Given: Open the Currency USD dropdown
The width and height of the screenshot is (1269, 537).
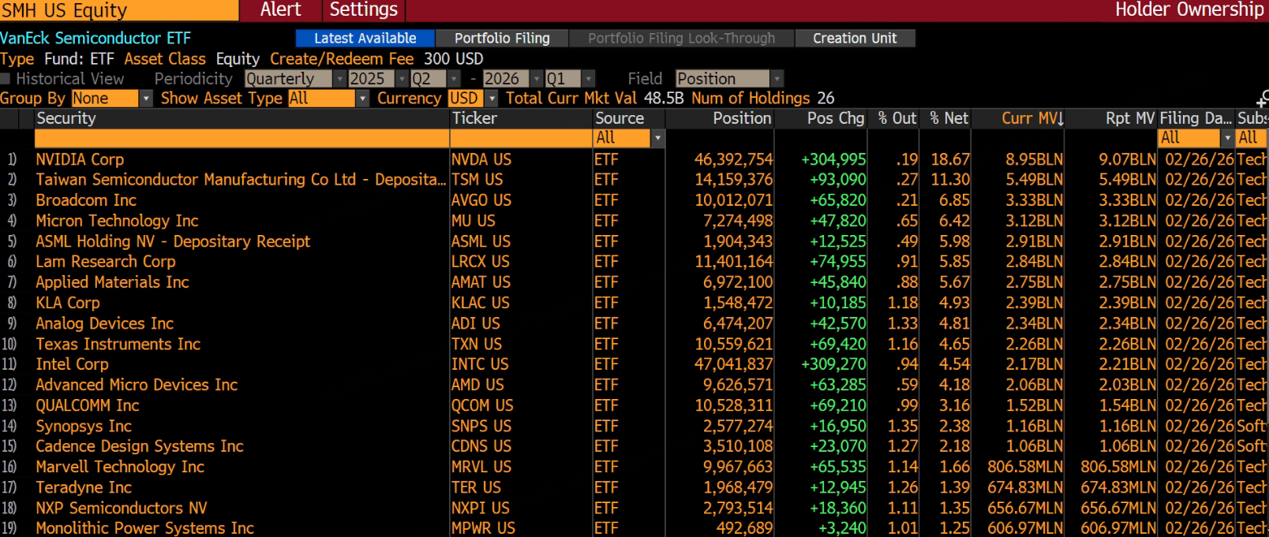Looking at the screenshot, I should pyautogui.click(x=492, y=99).
